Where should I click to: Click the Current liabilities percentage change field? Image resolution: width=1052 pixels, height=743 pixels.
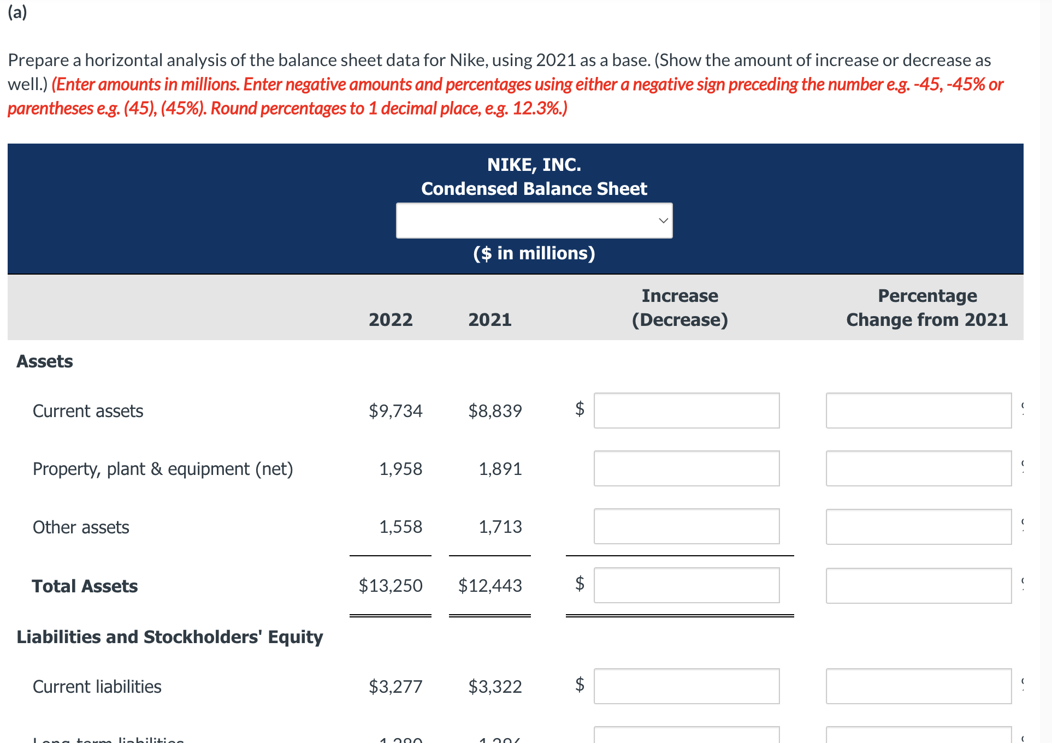(x=918, y=686)
